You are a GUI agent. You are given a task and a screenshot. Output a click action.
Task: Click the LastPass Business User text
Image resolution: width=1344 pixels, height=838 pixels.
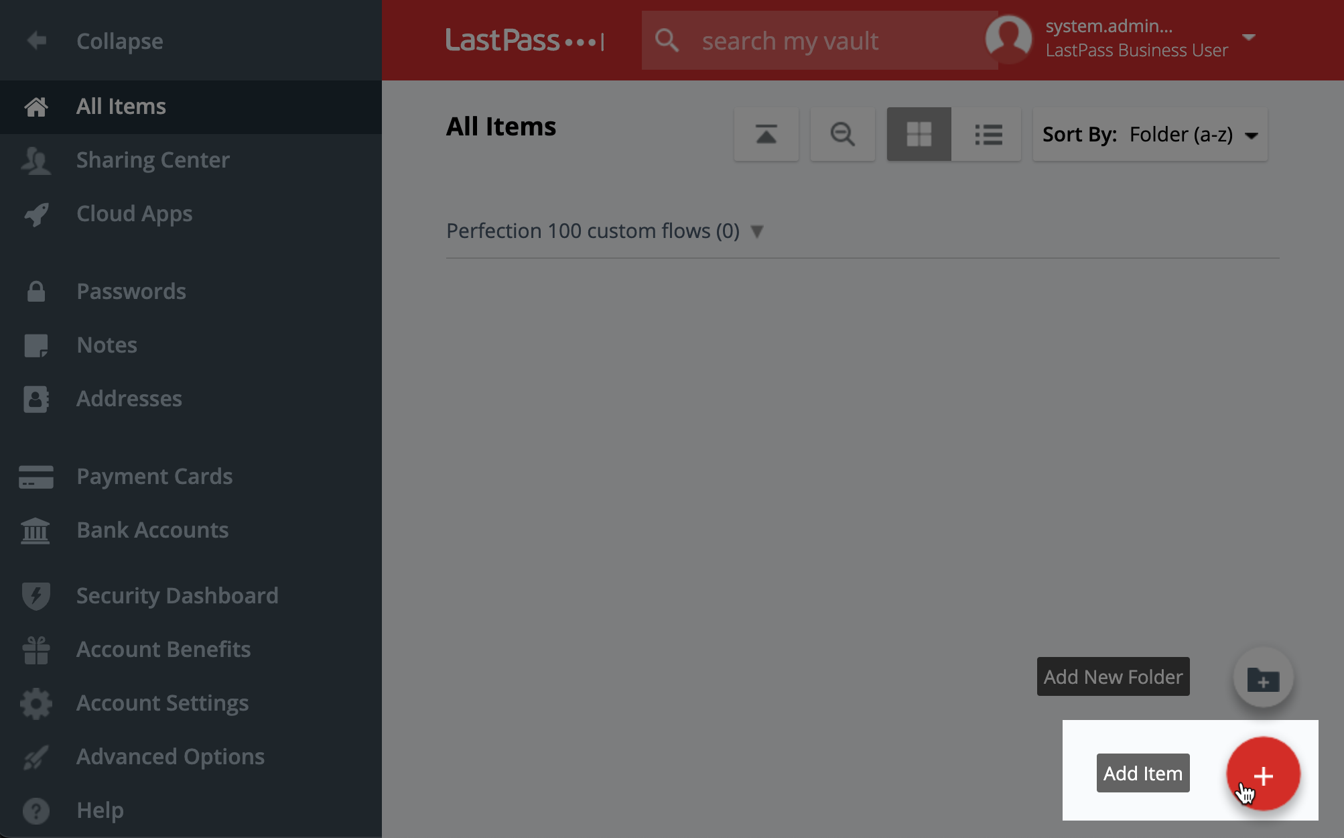1137,50
